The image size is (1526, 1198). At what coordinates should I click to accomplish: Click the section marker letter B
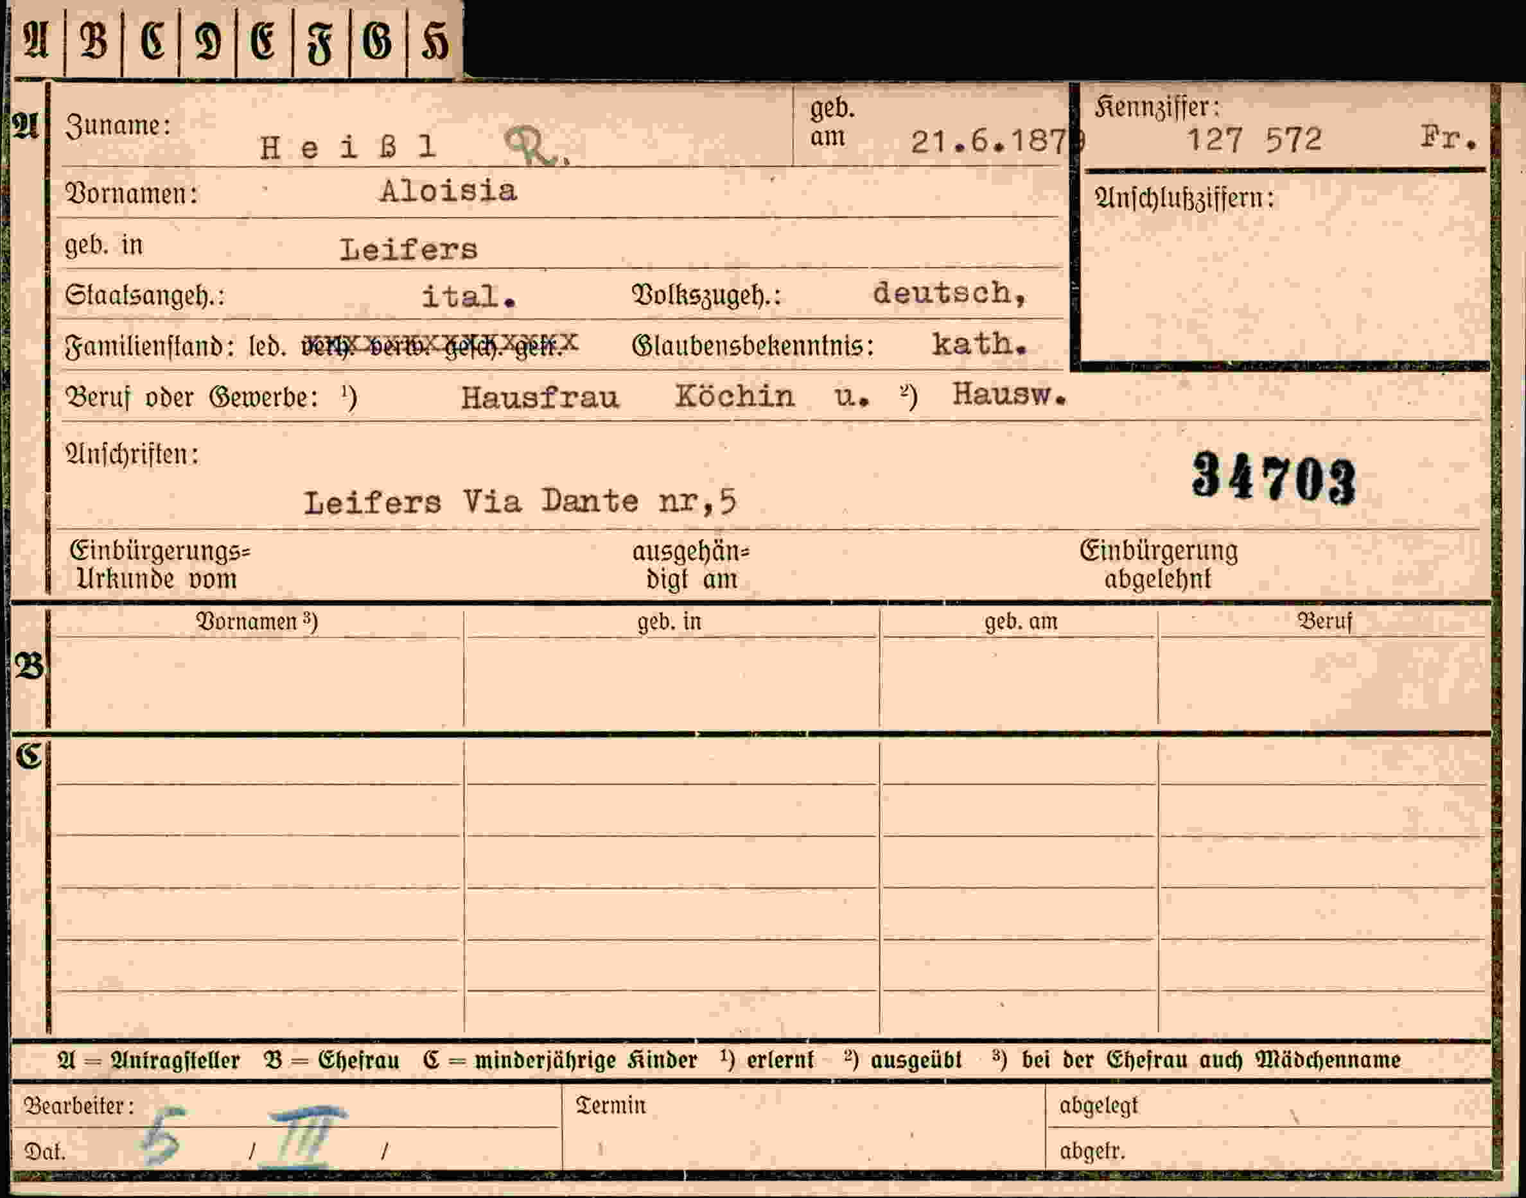coord(30,666)
